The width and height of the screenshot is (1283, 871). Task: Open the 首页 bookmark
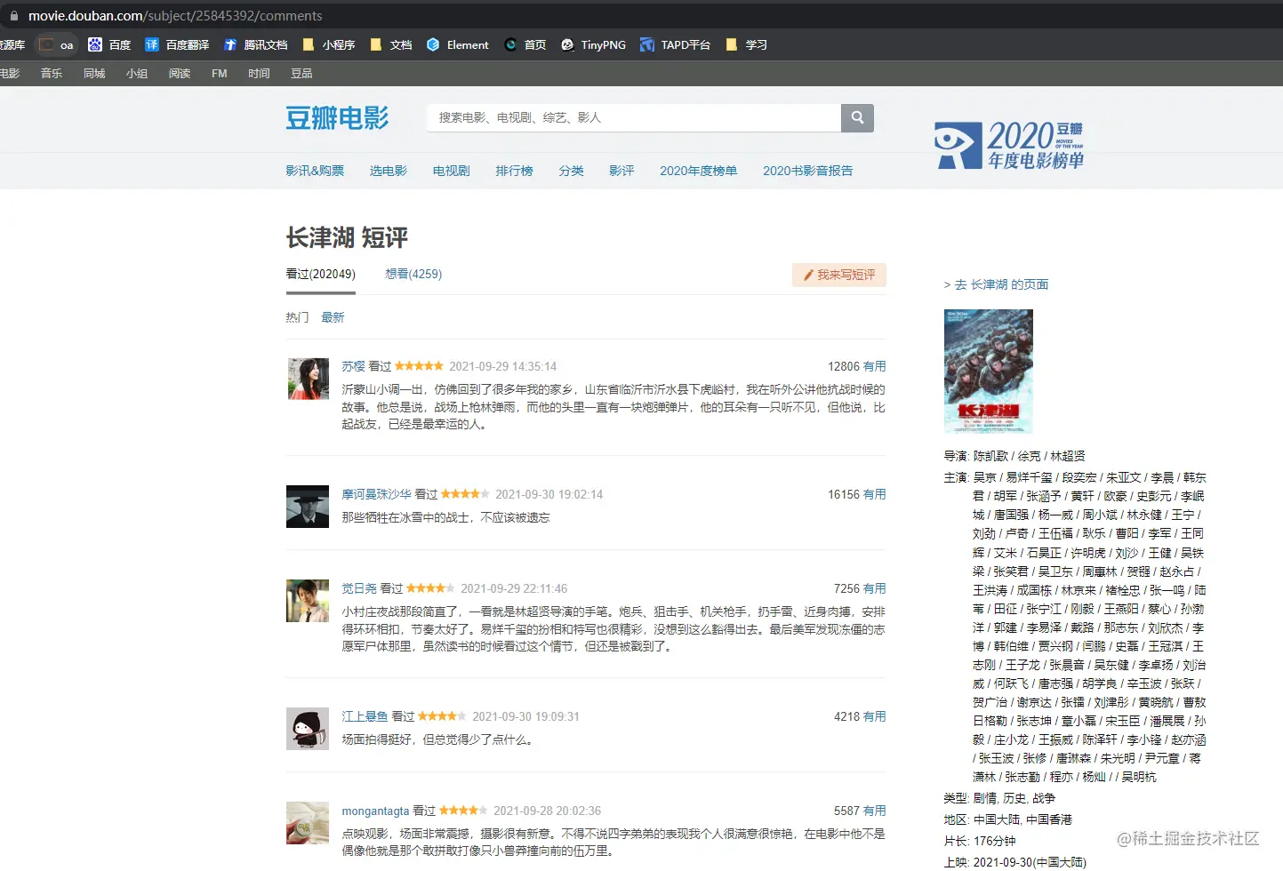[x=525, y=44]
